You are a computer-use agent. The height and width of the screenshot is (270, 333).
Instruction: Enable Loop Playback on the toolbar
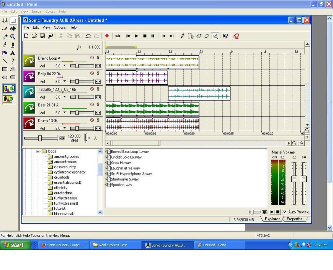point(118,36)
